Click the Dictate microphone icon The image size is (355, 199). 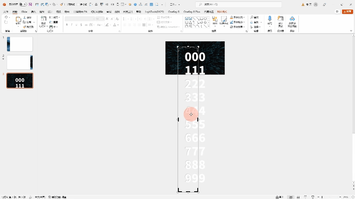[270, 20]
